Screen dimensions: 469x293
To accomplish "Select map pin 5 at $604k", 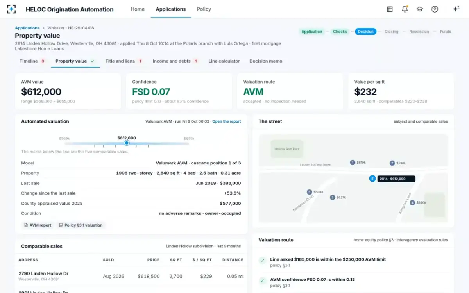I will pos(310,192).
